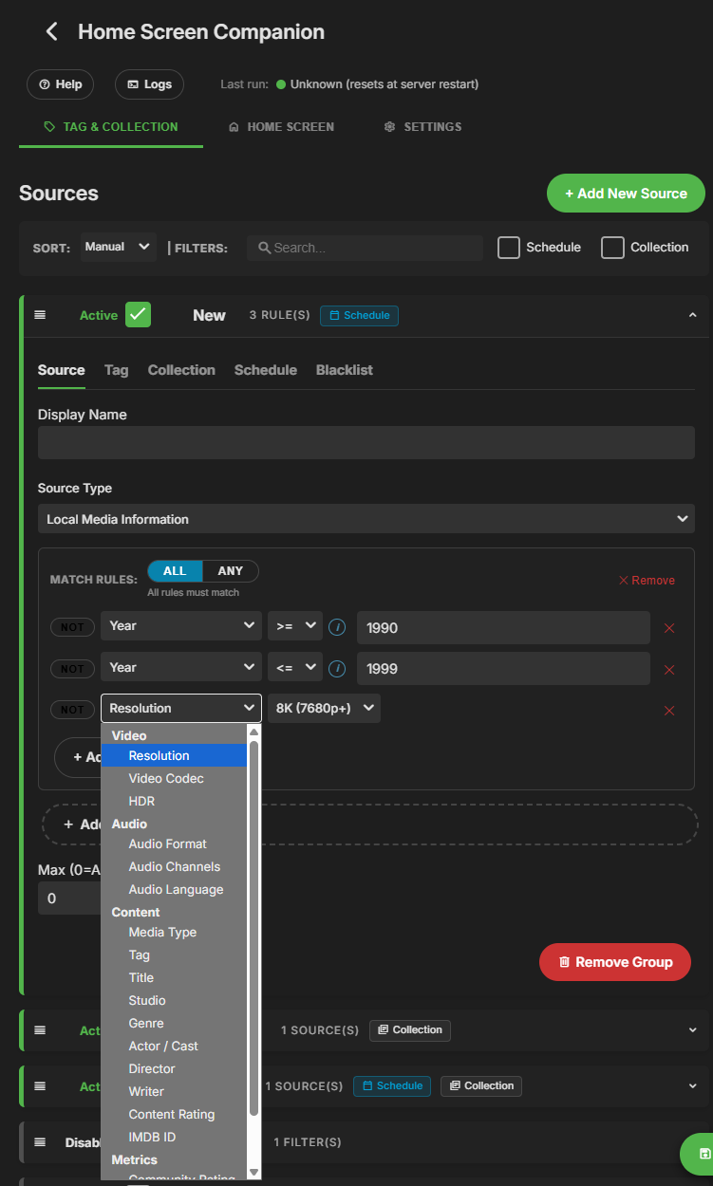
Task: Enable the Schedule filter checkbox
Action: [x=509, y=248]
